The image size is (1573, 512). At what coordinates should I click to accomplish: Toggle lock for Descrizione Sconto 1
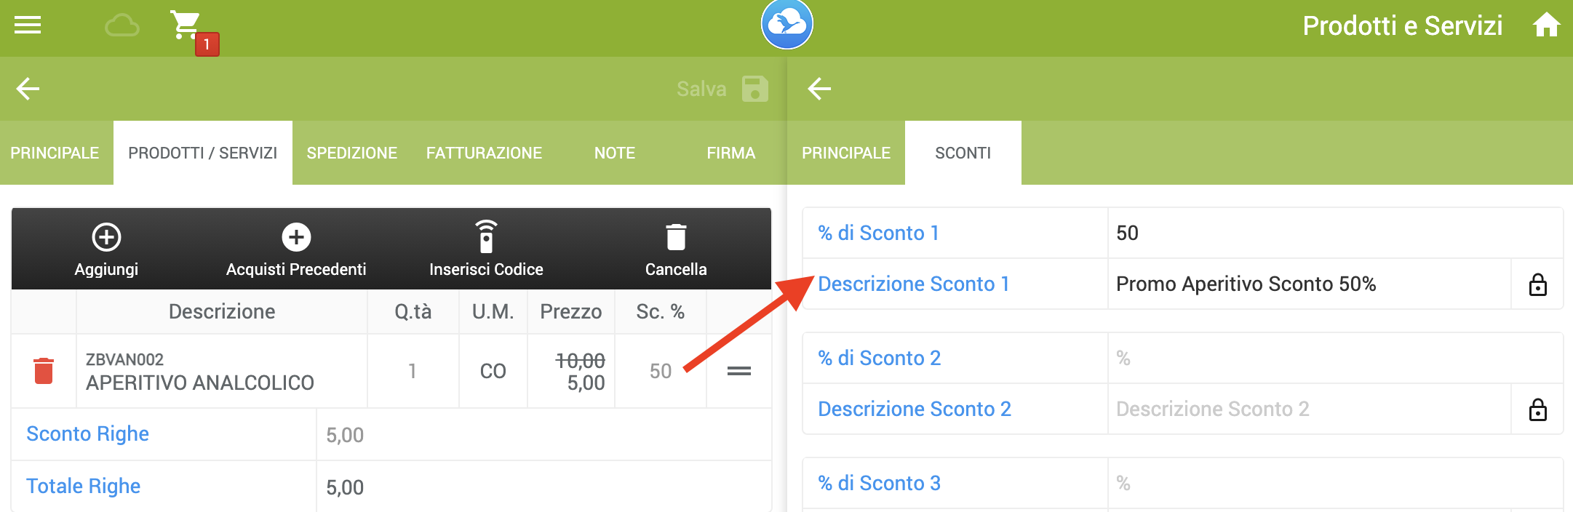click(1537, 284)
